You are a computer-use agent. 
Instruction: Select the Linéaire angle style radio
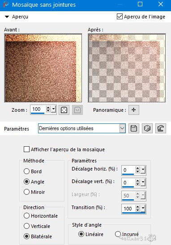(x=81, y=234)
